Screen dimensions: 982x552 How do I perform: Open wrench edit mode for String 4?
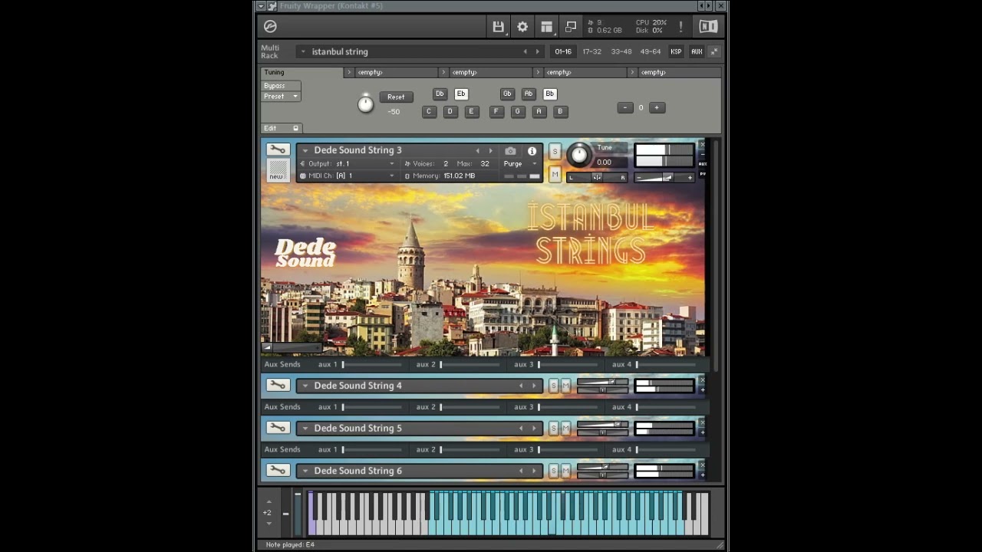(x=278, y=385)
